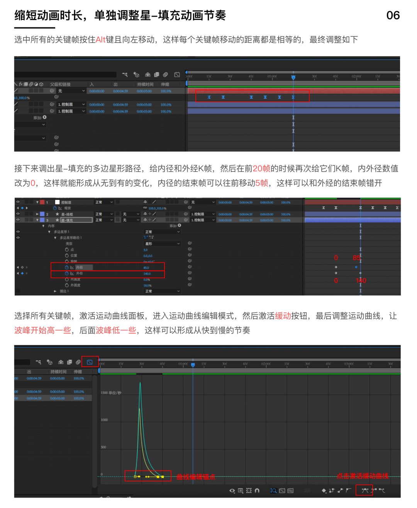The image size is (417, 508).
Task: Click the stopwatch icon for 内径 property
Action: point(66,267)
